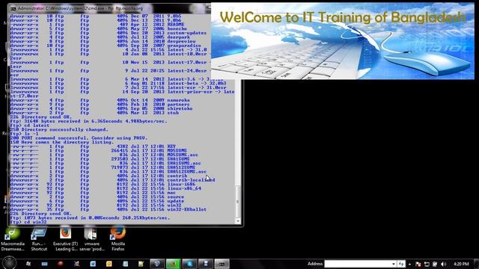Switch to the Firefox taskbar button
This screenshot has height=269, width=479.
click(173, 264)
